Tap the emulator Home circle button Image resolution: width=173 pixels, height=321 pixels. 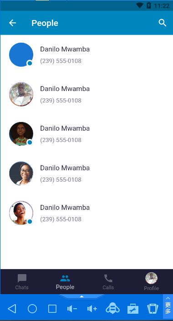[x=32, y=309]
